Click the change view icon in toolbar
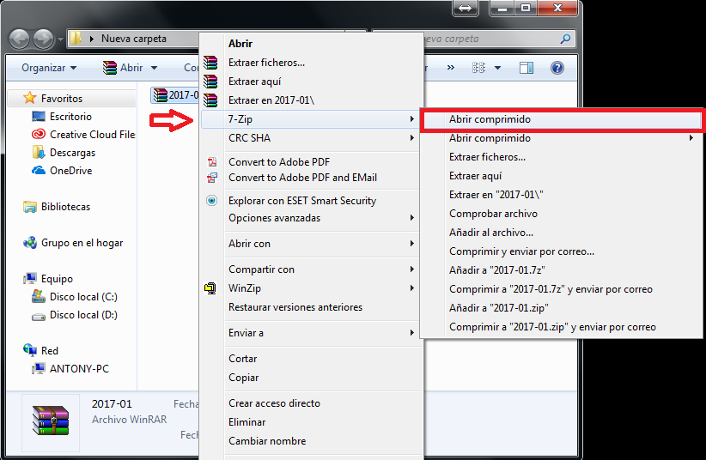The height and width of the screenshot is (460, 706). click(x=478, y=68)
